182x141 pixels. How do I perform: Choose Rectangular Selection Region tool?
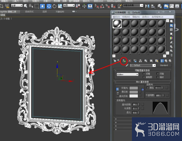37,6
